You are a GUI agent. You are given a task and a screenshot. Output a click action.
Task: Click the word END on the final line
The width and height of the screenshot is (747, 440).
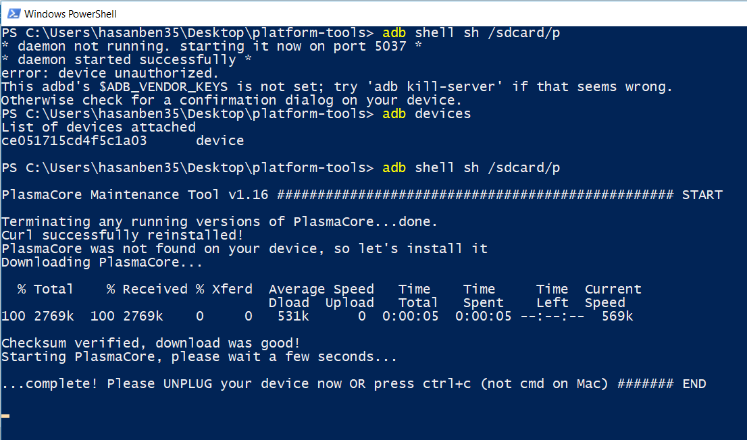[694, 384]
